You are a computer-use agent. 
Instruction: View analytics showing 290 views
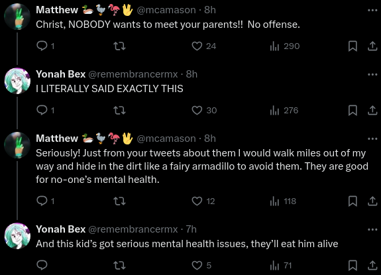coord(285,46)
